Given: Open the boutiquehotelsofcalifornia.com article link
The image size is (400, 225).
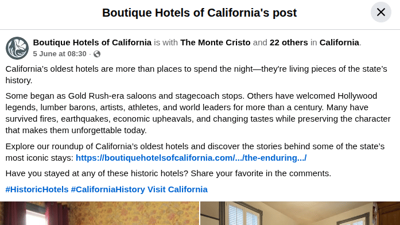Looking at the screenshot, I should [191, 158].
